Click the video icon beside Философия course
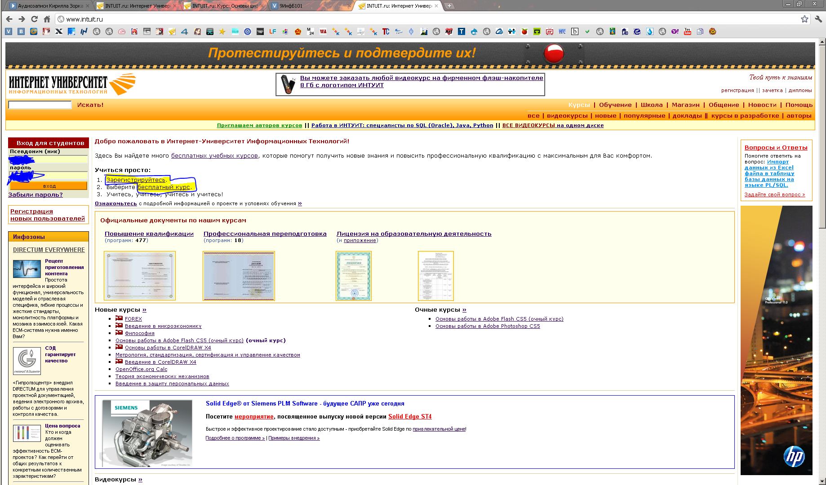 tap(119, 333)
